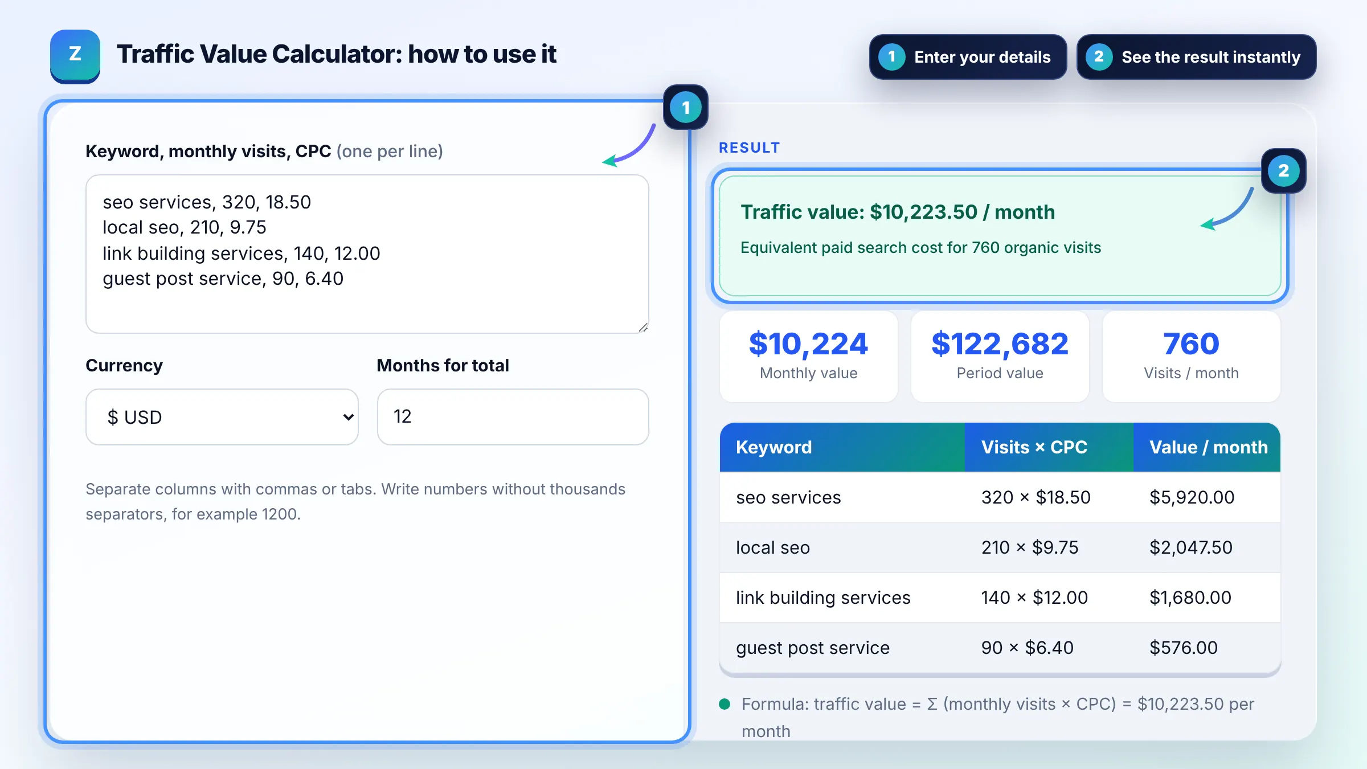The width and height of the screenshot is (1367, 769).
Task: Click the Enter your details step pill
Action: (x=968, y=57)
